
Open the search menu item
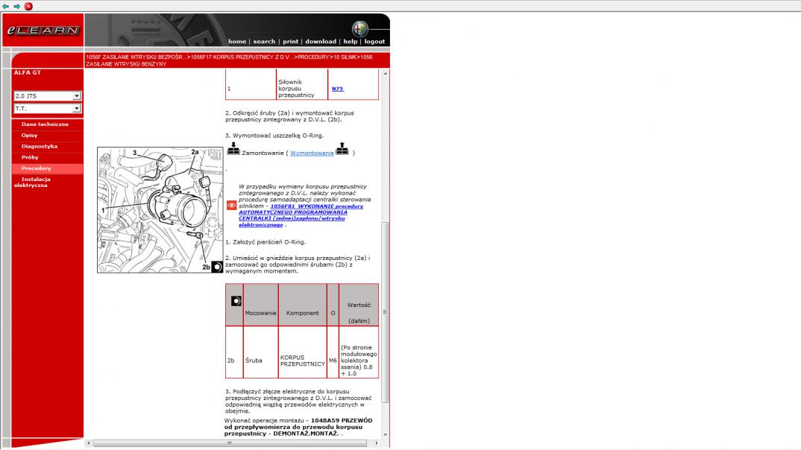pyautogui.click(x=264, y=41)
